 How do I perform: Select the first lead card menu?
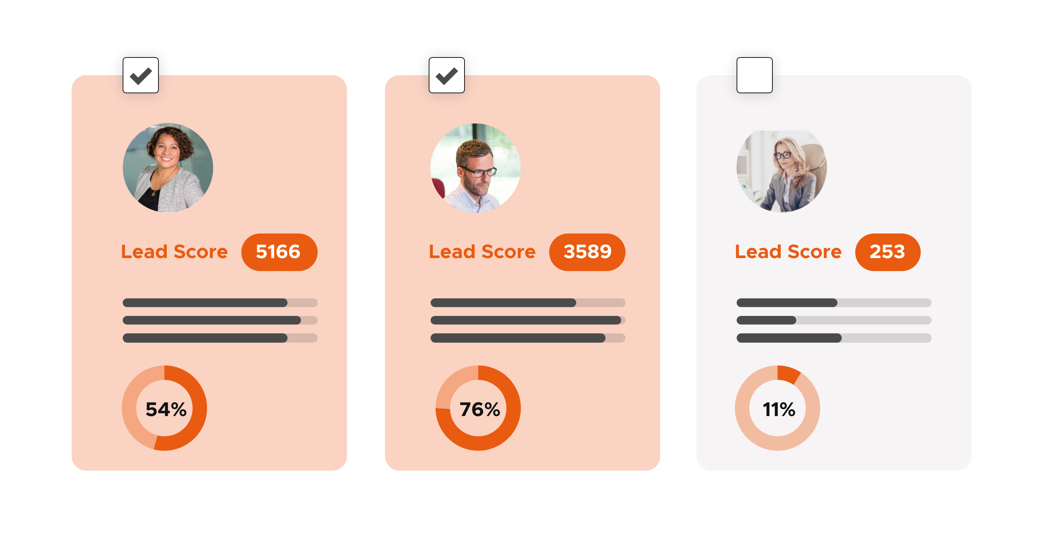point(141,76)
